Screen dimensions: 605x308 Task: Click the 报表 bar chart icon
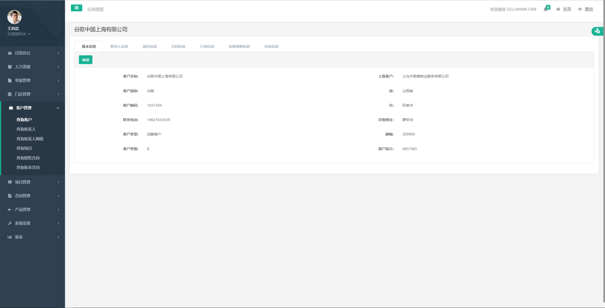tap(9, 237)
